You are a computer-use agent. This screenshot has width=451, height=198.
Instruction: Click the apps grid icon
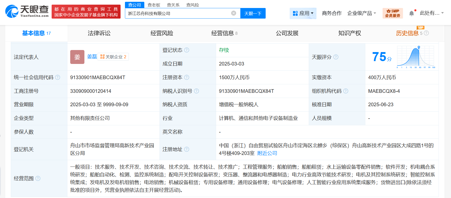295,13
